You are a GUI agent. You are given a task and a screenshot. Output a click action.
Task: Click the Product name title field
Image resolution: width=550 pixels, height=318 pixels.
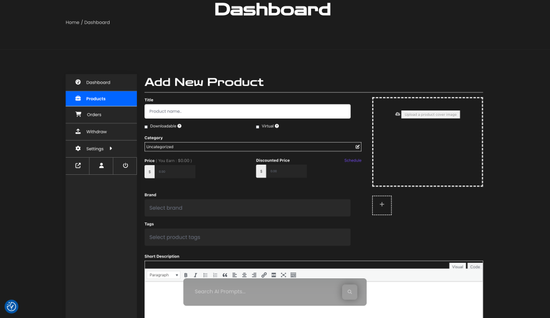tap(247, 112)
